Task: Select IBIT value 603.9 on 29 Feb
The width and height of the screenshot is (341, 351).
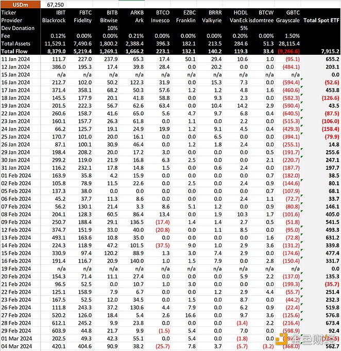Action: (x=59, y=331)
